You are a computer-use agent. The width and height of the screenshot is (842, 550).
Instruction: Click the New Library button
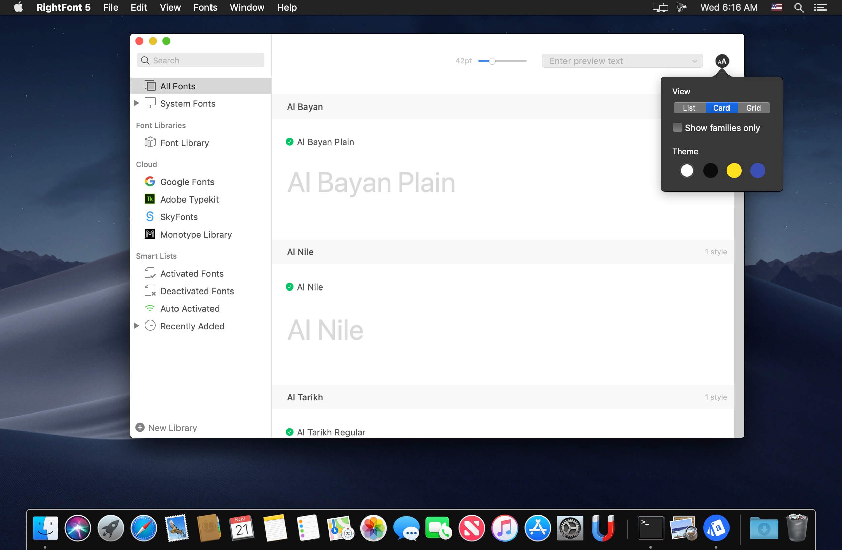(166, 428)
